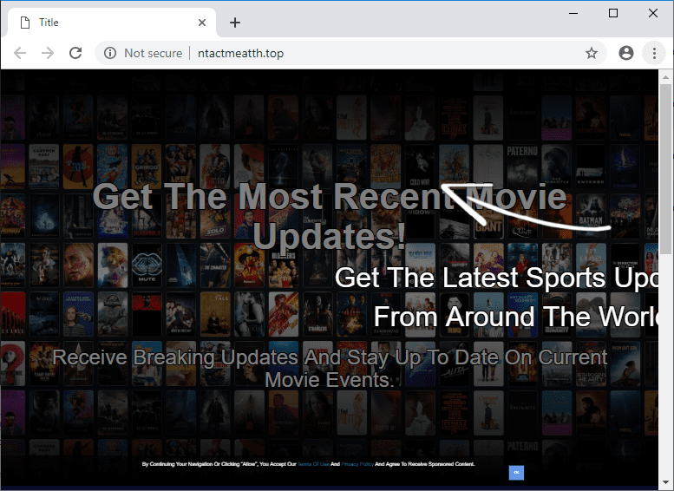Viewport: 674px width, 491px height.
Task: Click the MUTE movie poster
Action: pos(147,265)
